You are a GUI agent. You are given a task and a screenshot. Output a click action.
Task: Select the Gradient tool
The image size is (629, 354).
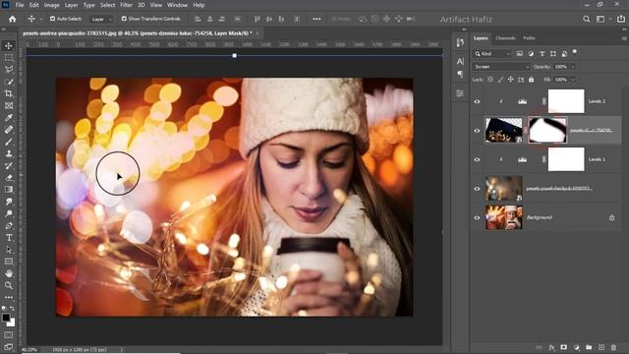tap(9, 190)
